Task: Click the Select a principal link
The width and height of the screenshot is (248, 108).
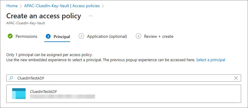Action: (211, 60)
